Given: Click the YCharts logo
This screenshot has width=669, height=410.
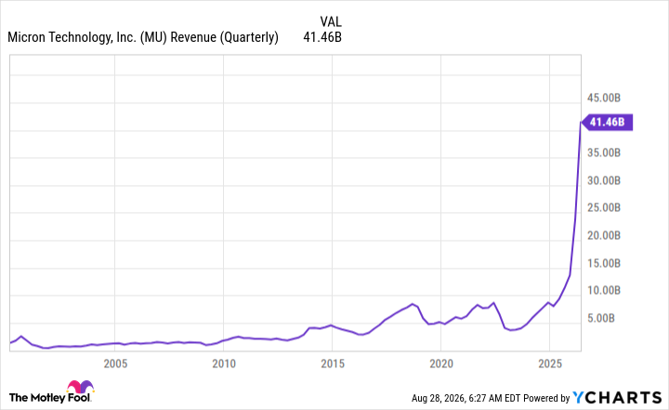Looking at the screenshot, I should pyautogui.click(x=617, y=398).
